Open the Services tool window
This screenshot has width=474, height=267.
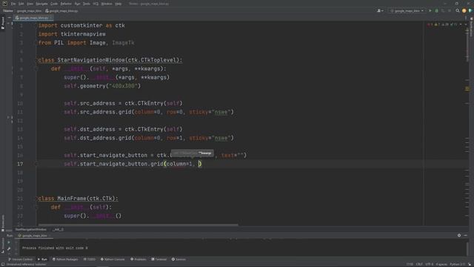pos(178,260)
